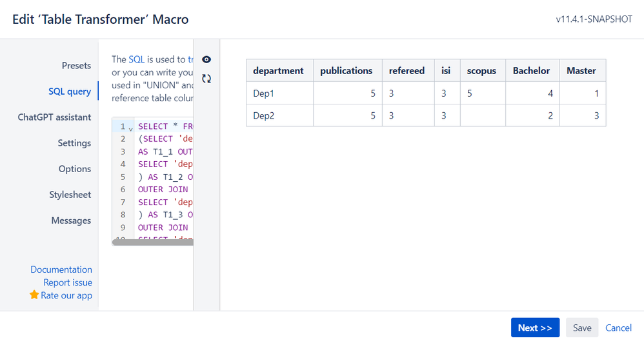Screen dimensions: 644x343
Task: Click the horizontal scrollbar under the SQL editor
Action: point(152,242)
